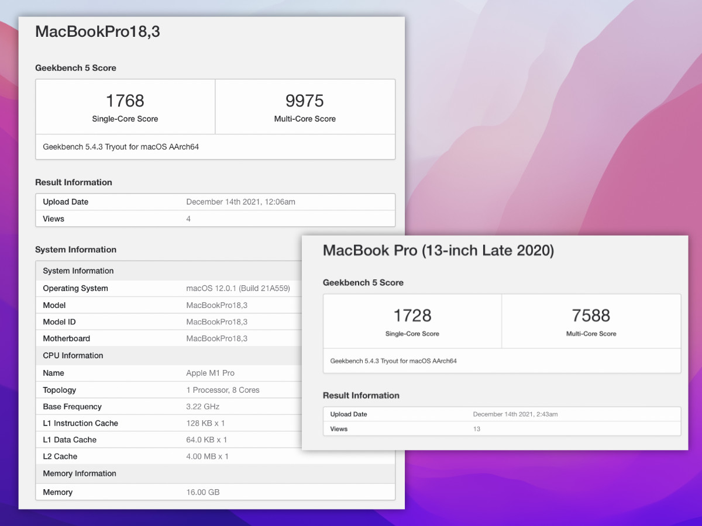Click Geekbench 5.4.3 Tryout text in 13-inch window
The width and height of the screenshot is (702, 526).
pos(393,361)
